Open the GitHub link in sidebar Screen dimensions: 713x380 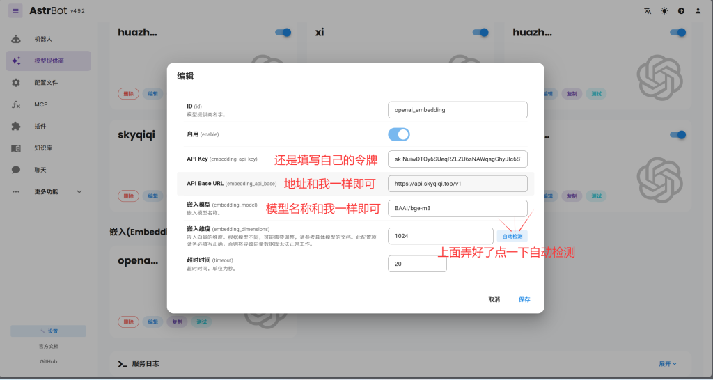[x=48, y=361]
